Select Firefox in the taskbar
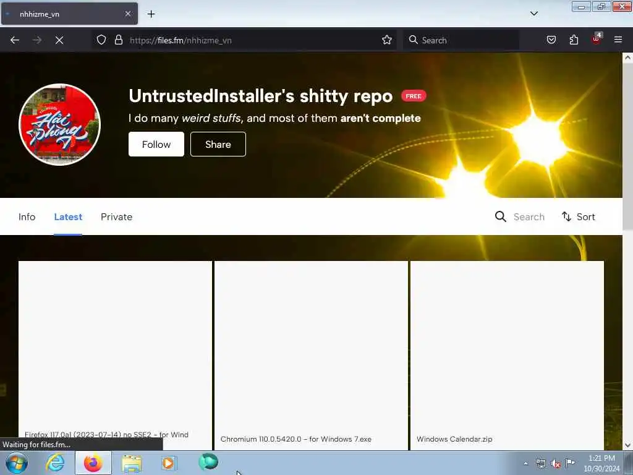 (x=93, y=463)
